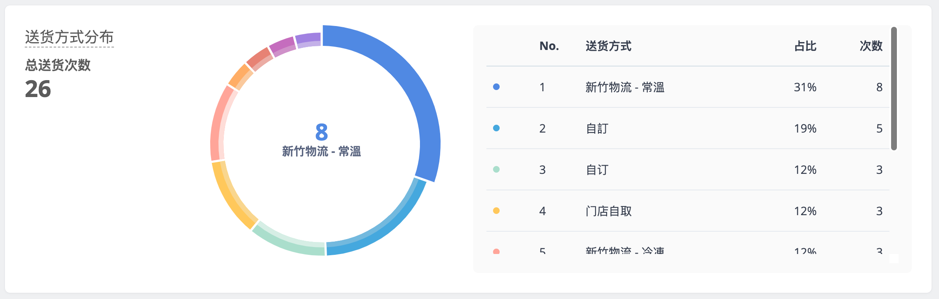Click the table's vertical scrollbar thumb
The height and width of the screenshot is (299, 939).
click(x=894, y=88)
